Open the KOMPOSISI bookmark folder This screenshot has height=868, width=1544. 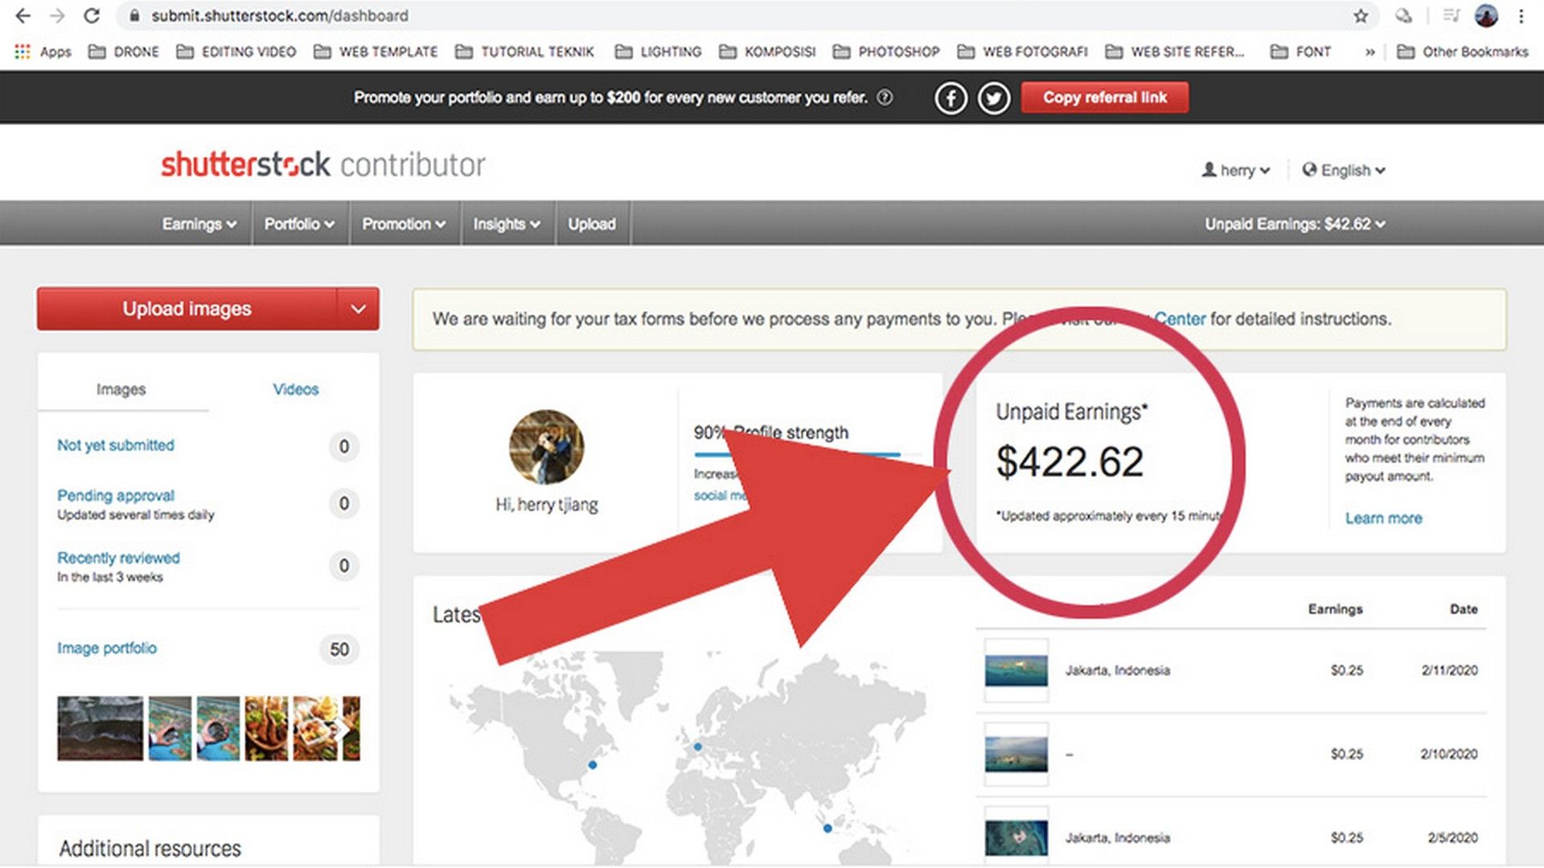pos(767,51)
